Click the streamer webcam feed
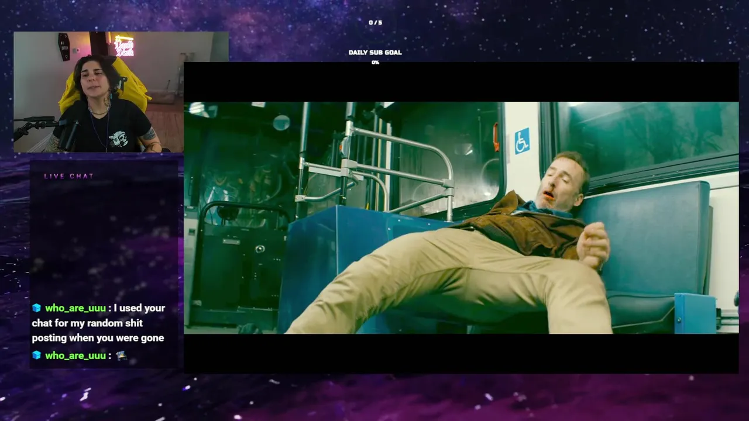 [121, 92]
